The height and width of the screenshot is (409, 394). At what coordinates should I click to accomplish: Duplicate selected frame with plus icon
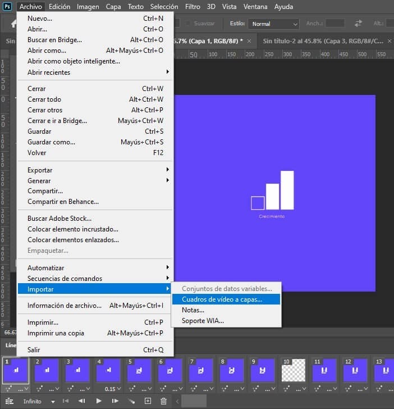coord(148,401)
